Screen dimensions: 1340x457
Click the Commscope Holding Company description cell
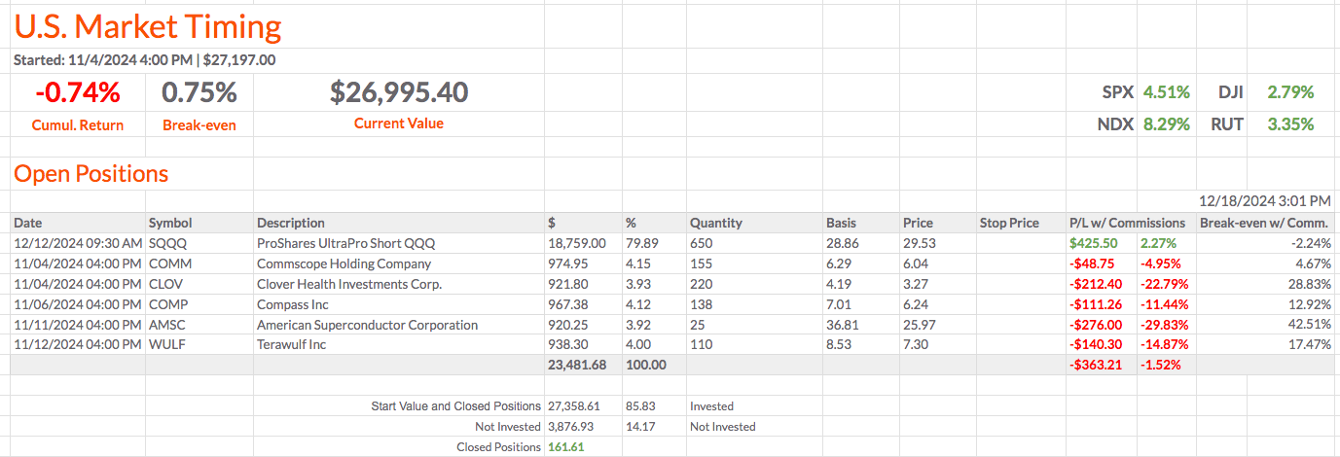[x=344, y=264]
